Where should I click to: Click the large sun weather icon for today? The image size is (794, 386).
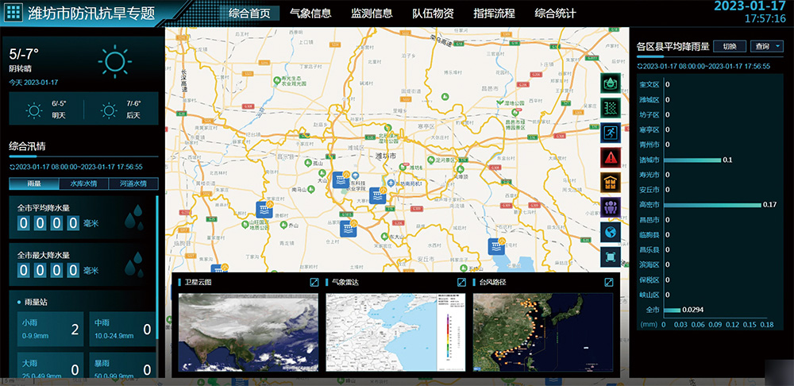tap(115, 62)
